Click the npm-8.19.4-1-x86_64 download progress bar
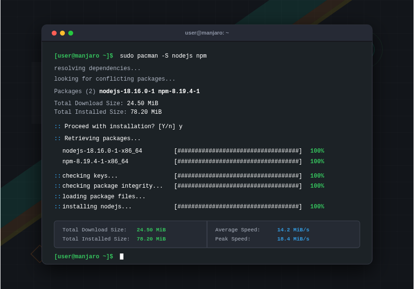 coord(238,161)
